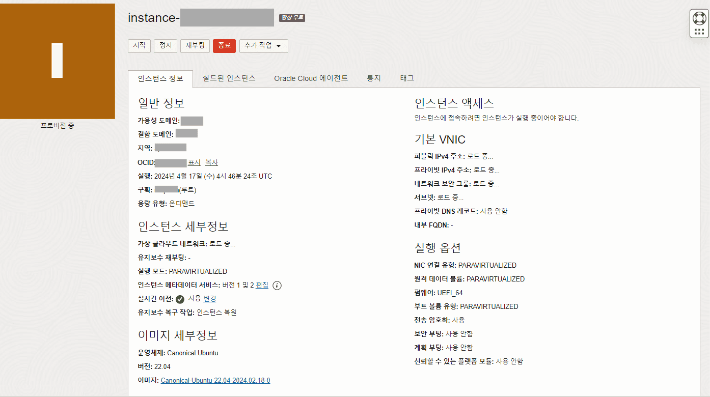Viewport: 710px width, 397px height.
Task: Select the 통지 tab
Action: [x=374, y=78]
